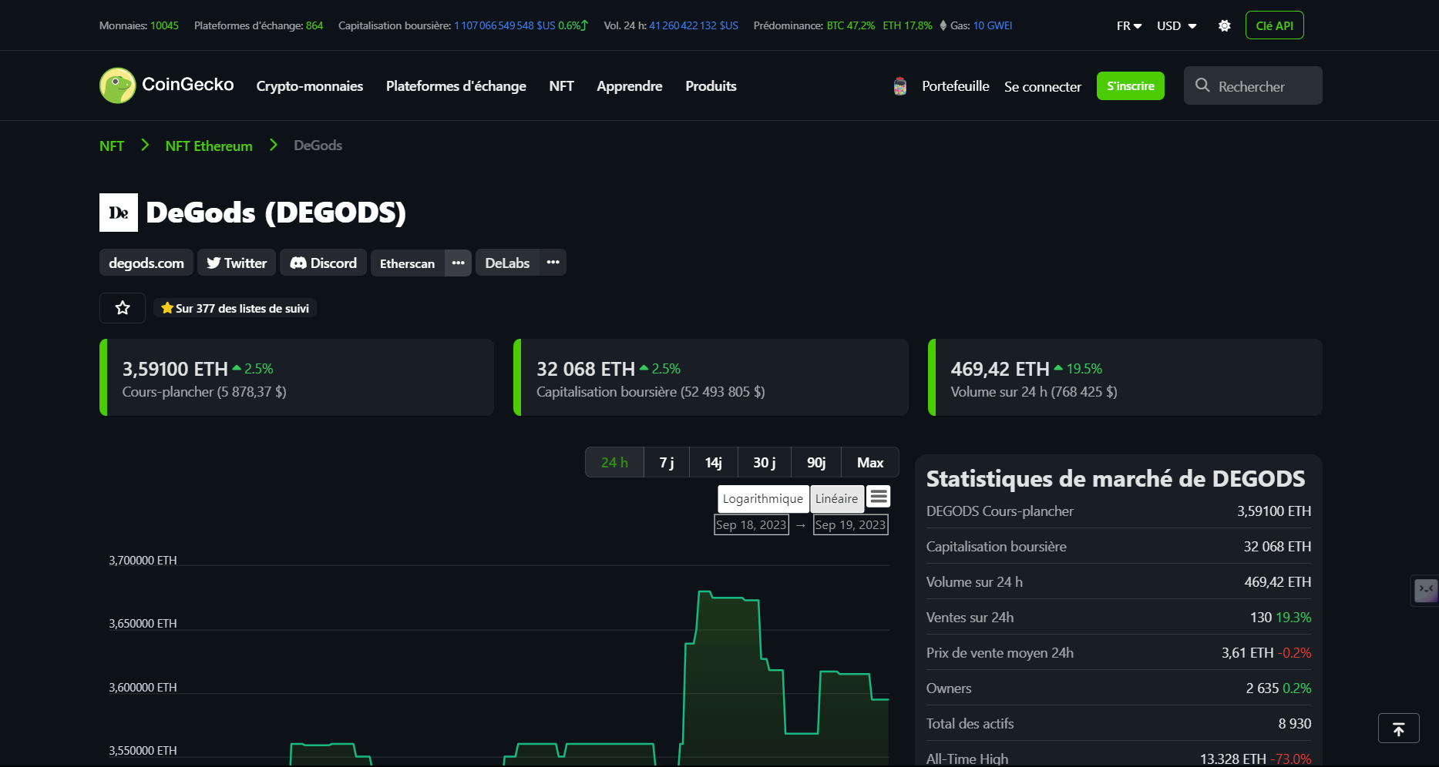
Task: Click the 'Total des actifs' row
Action: [1118, 723]
